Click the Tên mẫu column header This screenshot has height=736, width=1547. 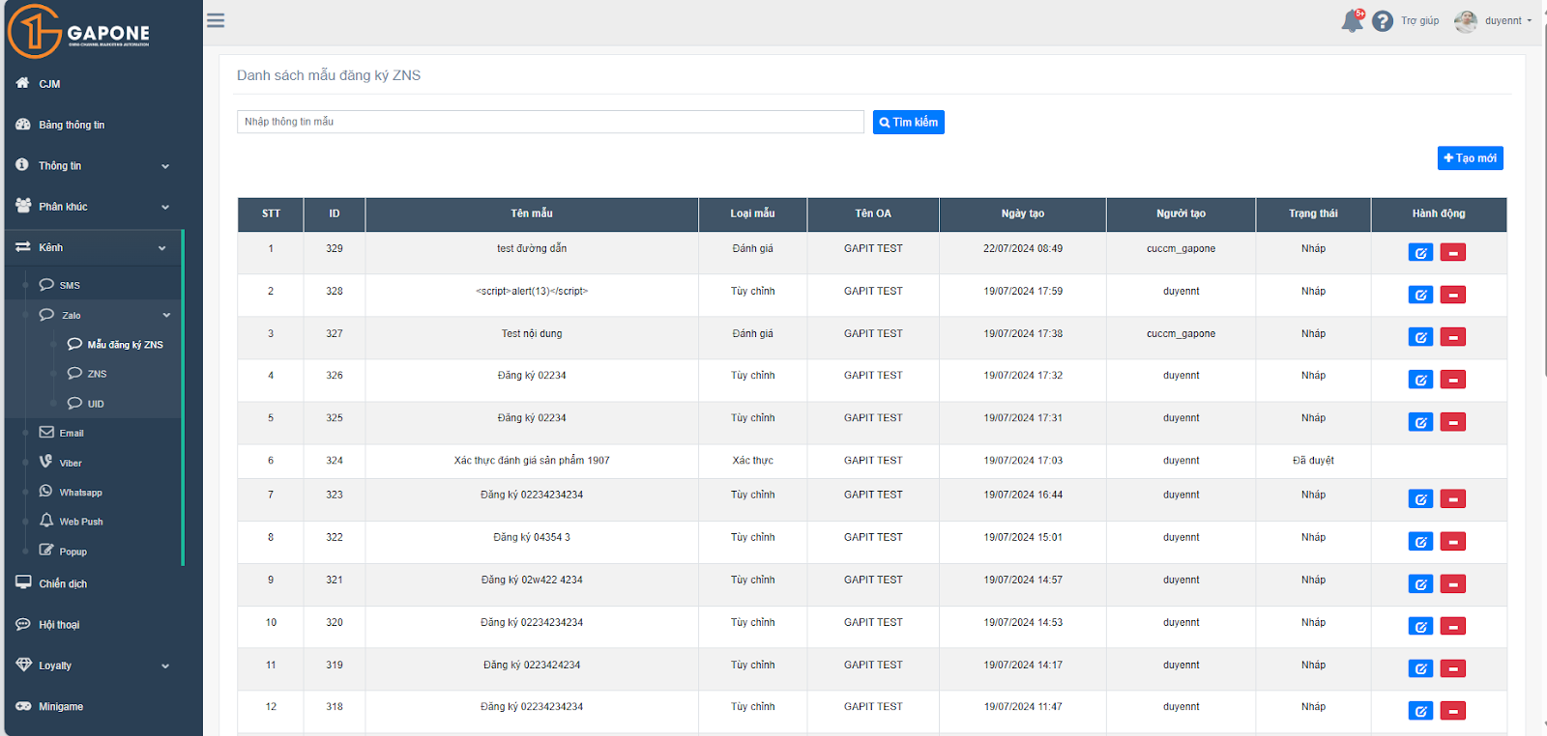[532, 214]
